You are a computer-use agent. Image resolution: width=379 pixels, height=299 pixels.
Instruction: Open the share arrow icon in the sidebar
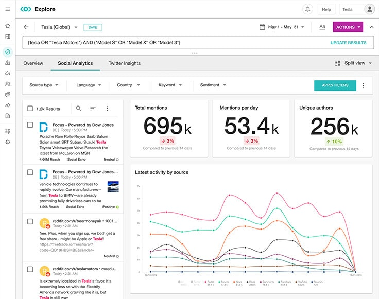pyautogui.click(x=8, y=105)
